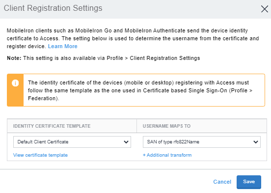This screenshot has height=193, width=271.
Task: Close the Client Registration Settings dialog
Action: click(265, 9)
